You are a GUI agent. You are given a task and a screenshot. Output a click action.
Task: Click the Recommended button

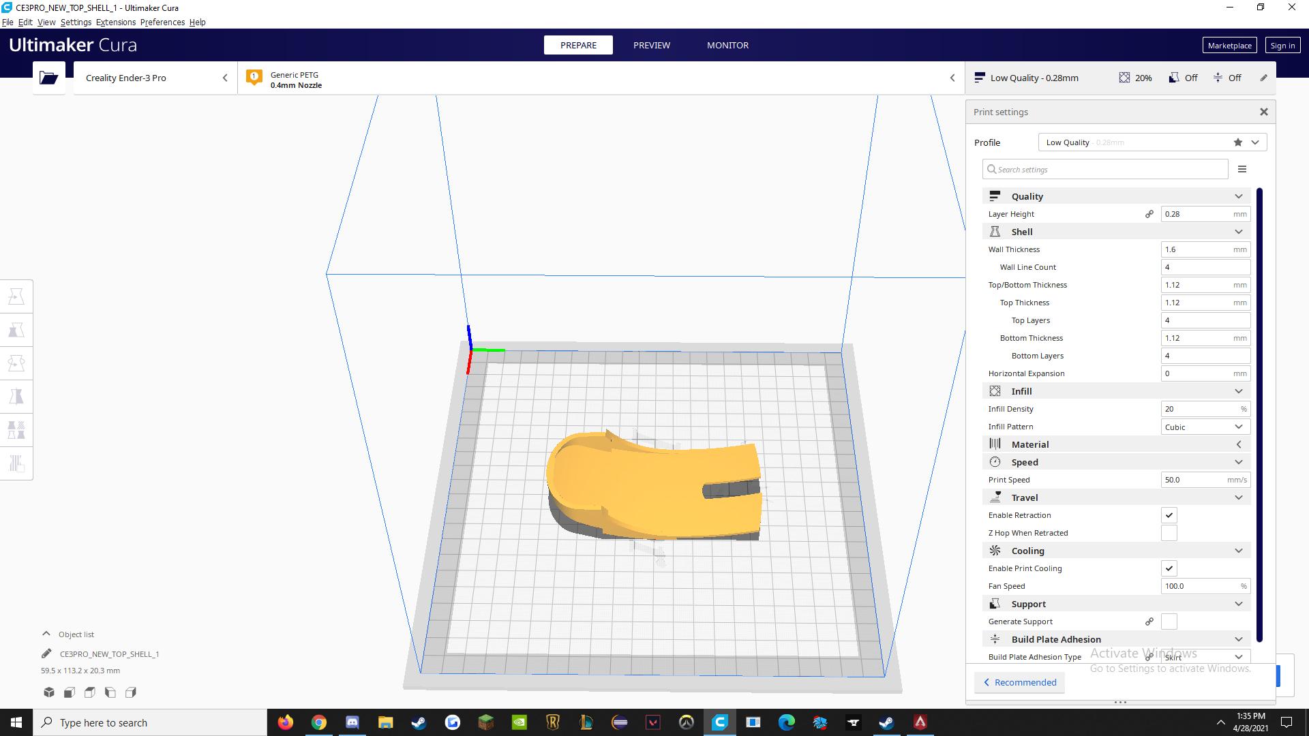(1019, 682)
